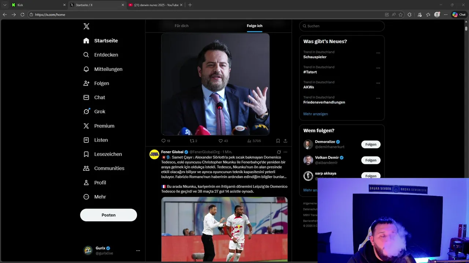
Task: Open Grok from the sidebar
Action: point(94,112)
